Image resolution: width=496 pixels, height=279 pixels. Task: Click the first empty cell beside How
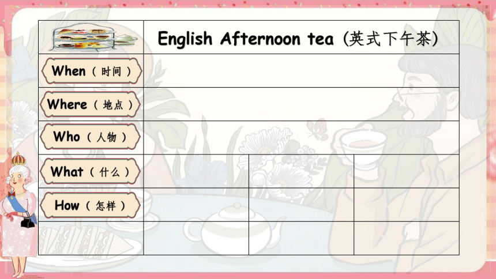coord(196,205)
